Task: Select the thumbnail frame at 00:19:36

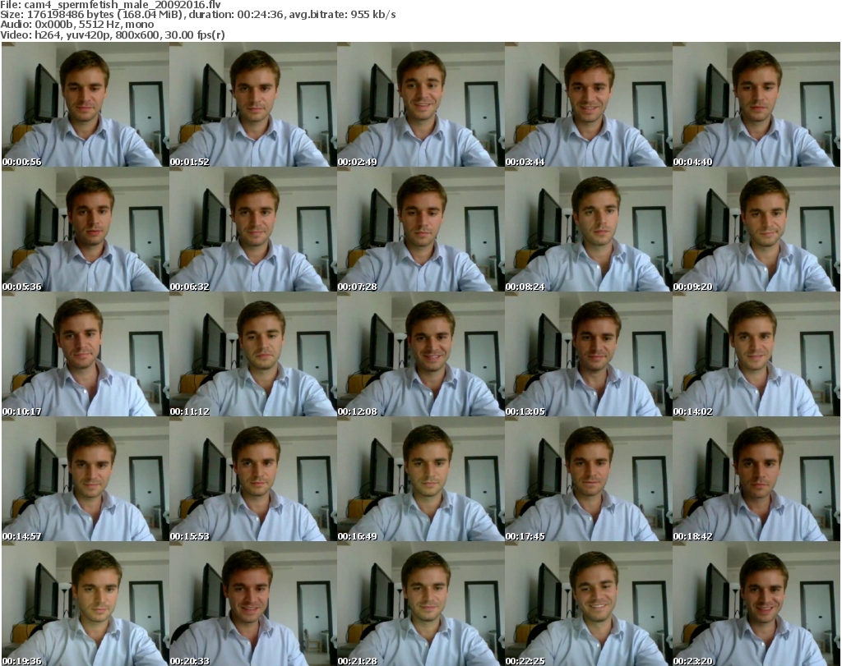Action: [85, 604]
